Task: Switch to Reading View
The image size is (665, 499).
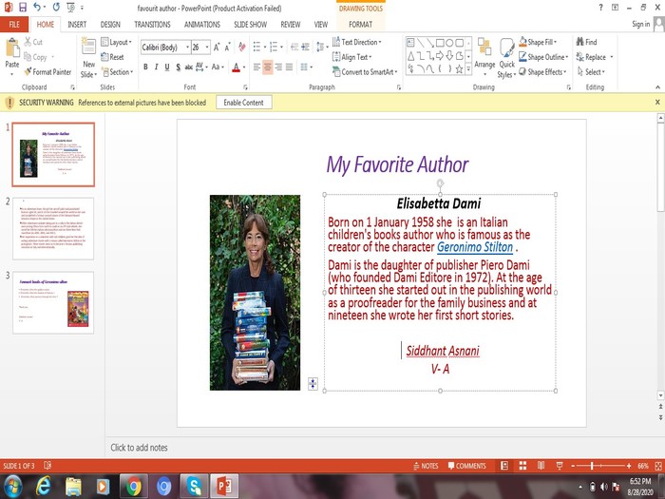Action: pyautogui.click(x=541, y=466)
